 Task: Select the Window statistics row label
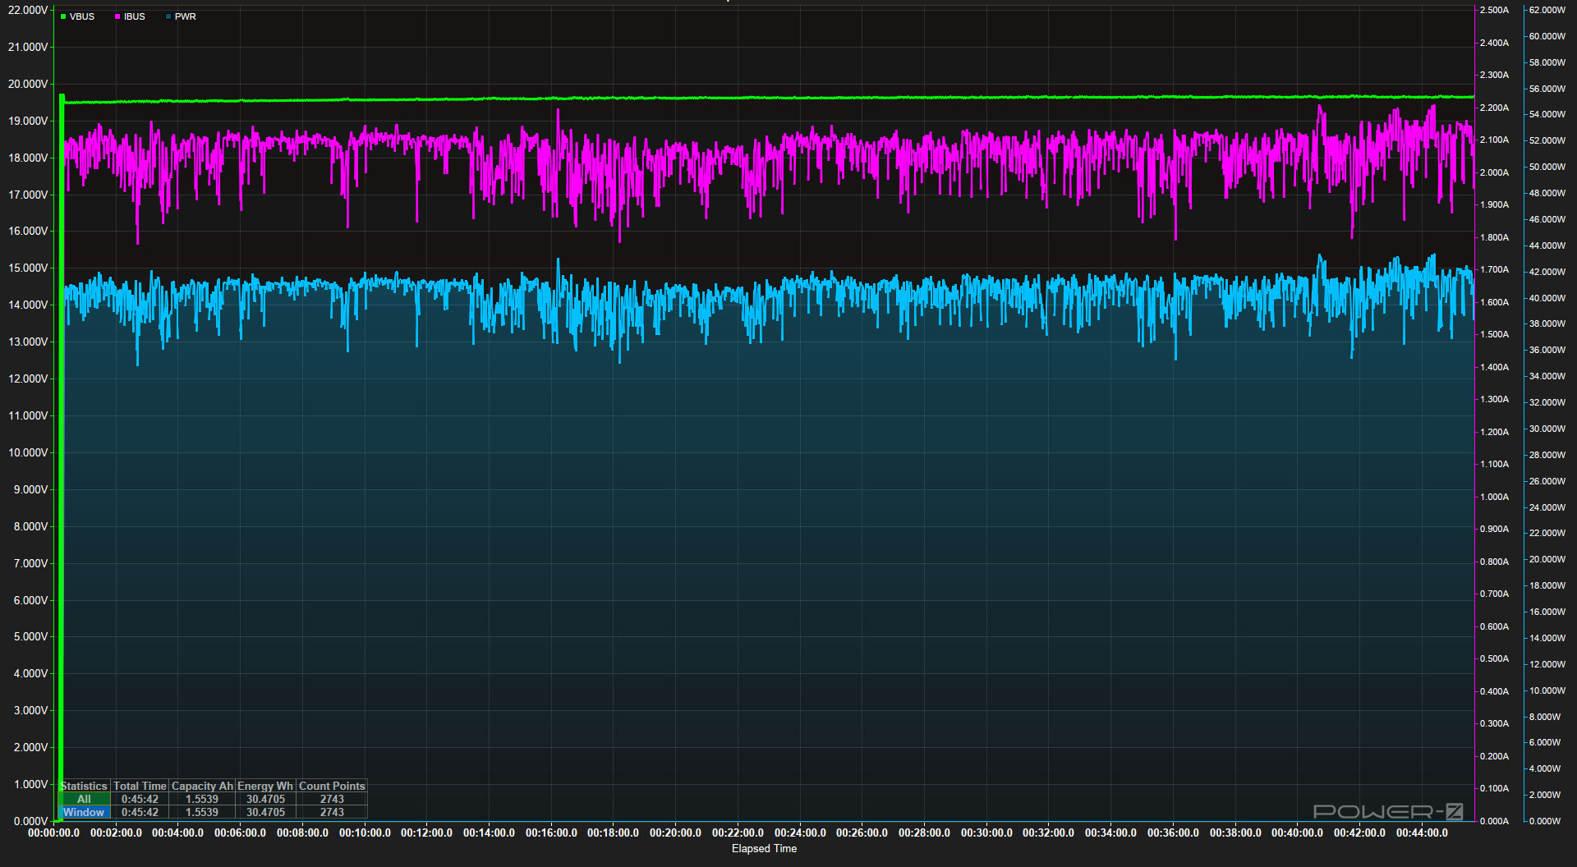84,812
